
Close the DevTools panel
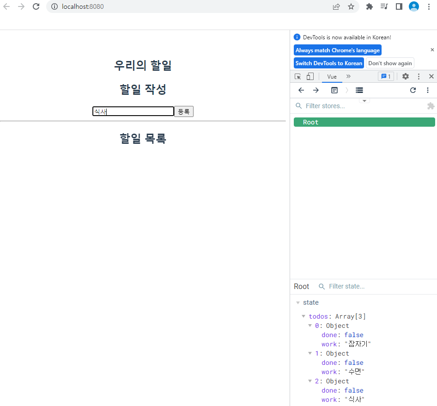(x=431, y=76)
